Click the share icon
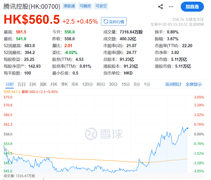Screen dimensions: 211x180 [x=160, y=6]
